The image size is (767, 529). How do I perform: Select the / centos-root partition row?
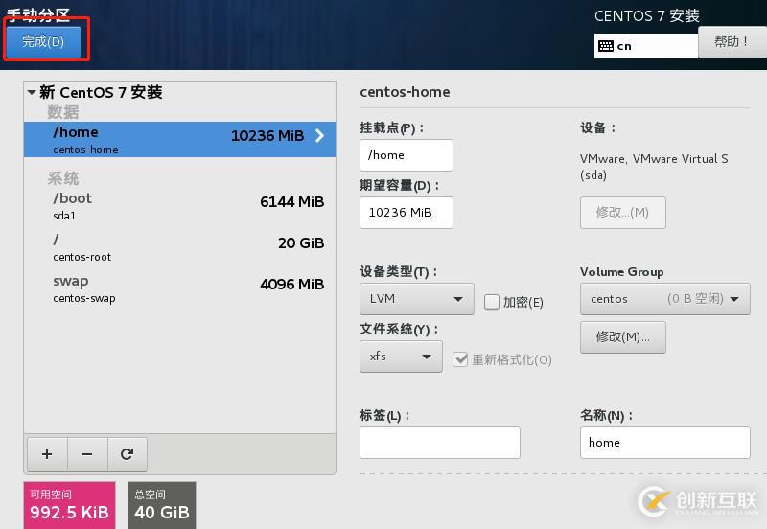179,247
